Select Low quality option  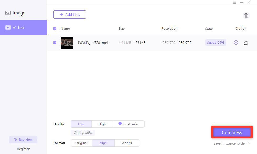[81, 124]
